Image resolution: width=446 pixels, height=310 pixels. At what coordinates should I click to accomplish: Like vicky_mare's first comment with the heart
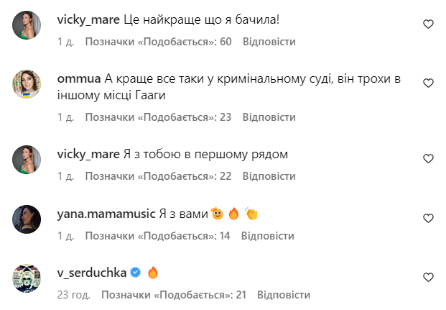(x=428, y=24)
